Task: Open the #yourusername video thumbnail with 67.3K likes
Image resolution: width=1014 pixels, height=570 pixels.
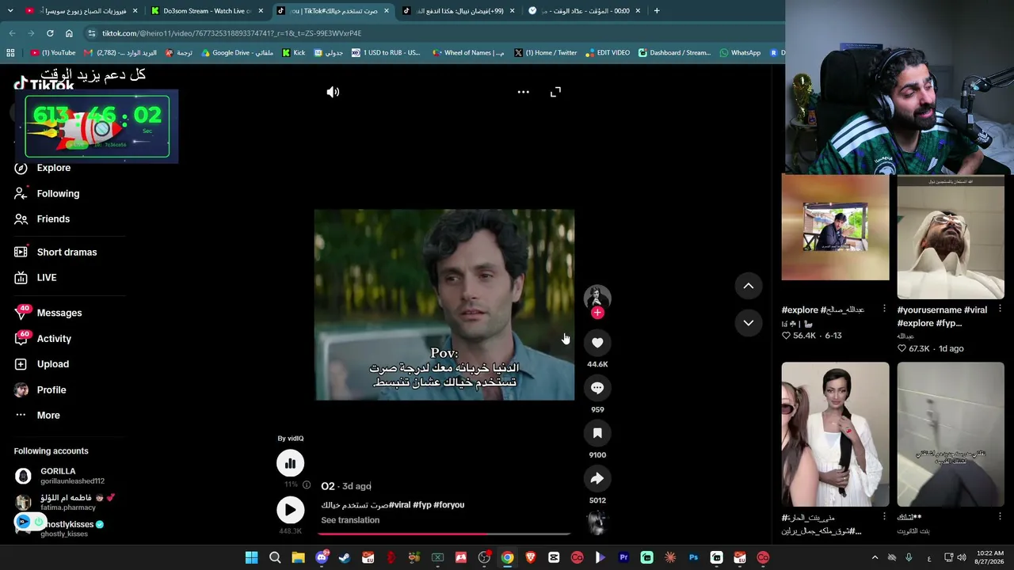Action: point(951,237)
